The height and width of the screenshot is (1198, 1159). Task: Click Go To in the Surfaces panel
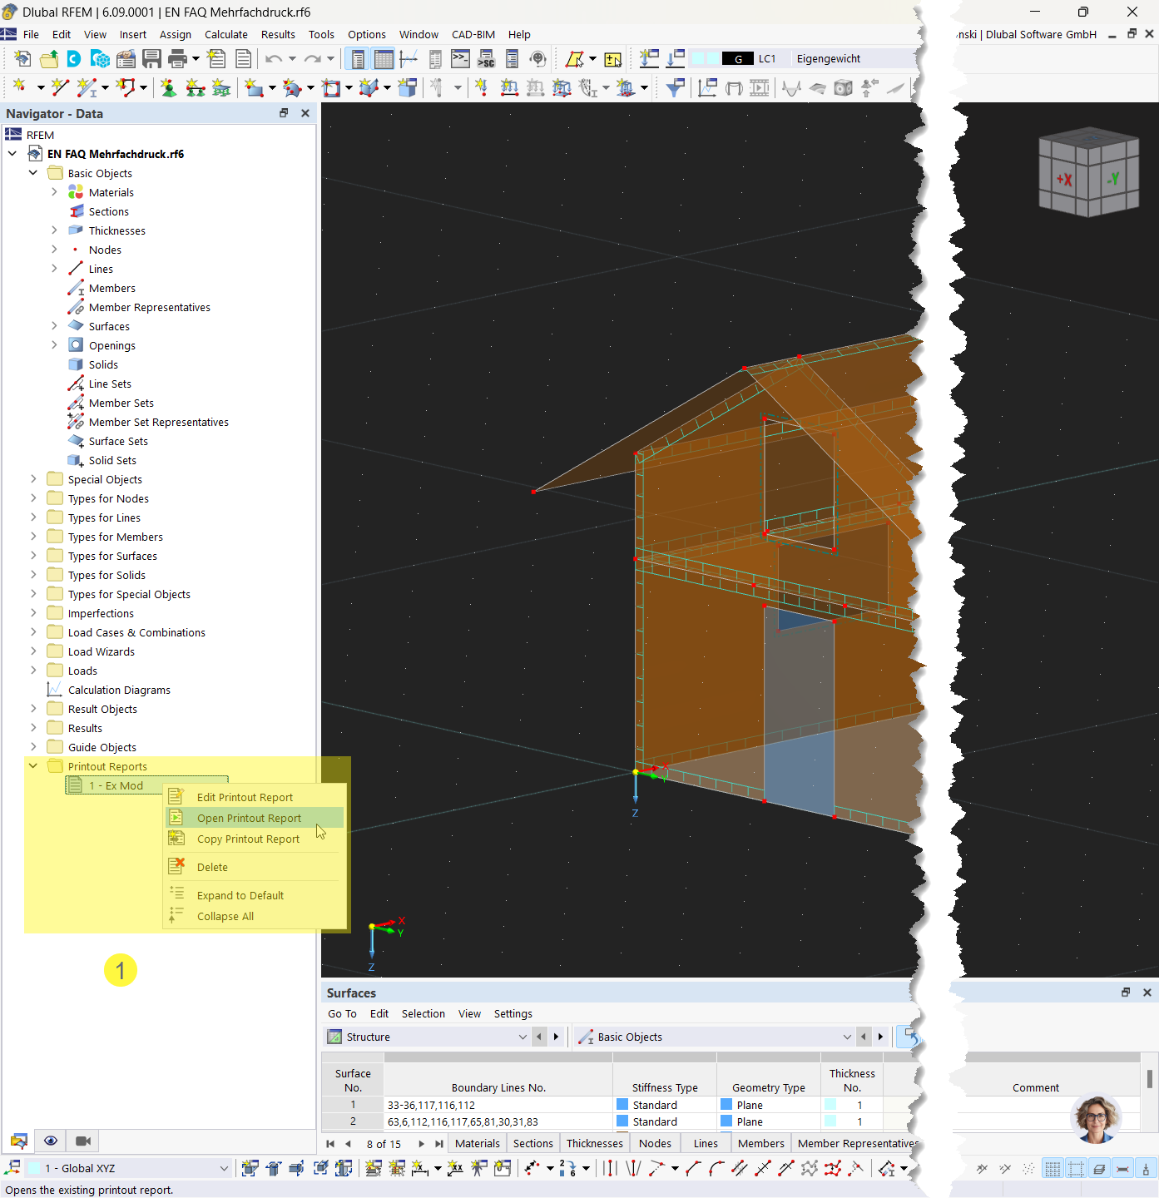(x=342, y=1013)
